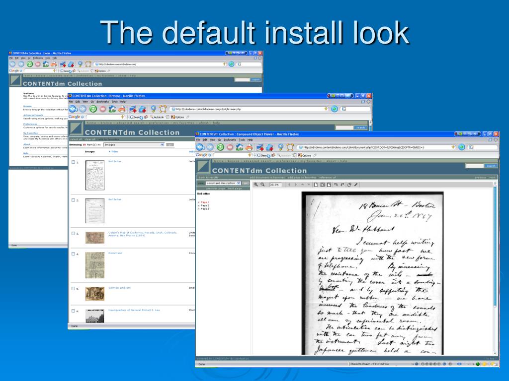Click Home icon in Home Firefox window
Viewport: 509px width, 381px height.
coord(46,64)
